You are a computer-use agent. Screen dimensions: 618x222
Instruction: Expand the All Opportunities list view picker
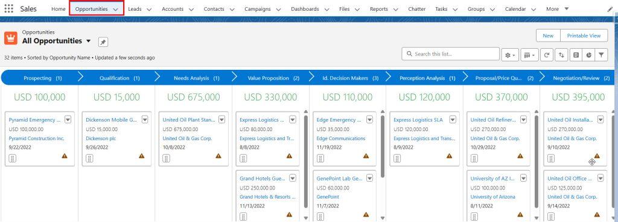88,42
